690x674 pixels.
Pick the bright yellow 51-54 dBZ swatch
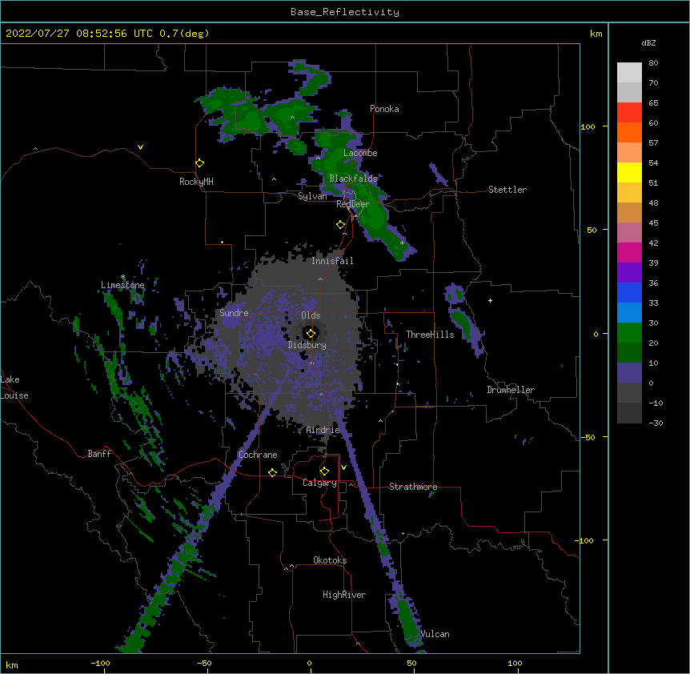(x=629, y=172)
